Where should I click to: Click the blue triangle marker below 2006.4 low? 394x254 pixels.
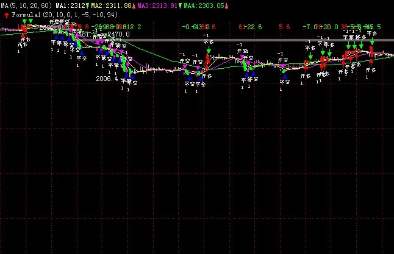click(126, 76)
